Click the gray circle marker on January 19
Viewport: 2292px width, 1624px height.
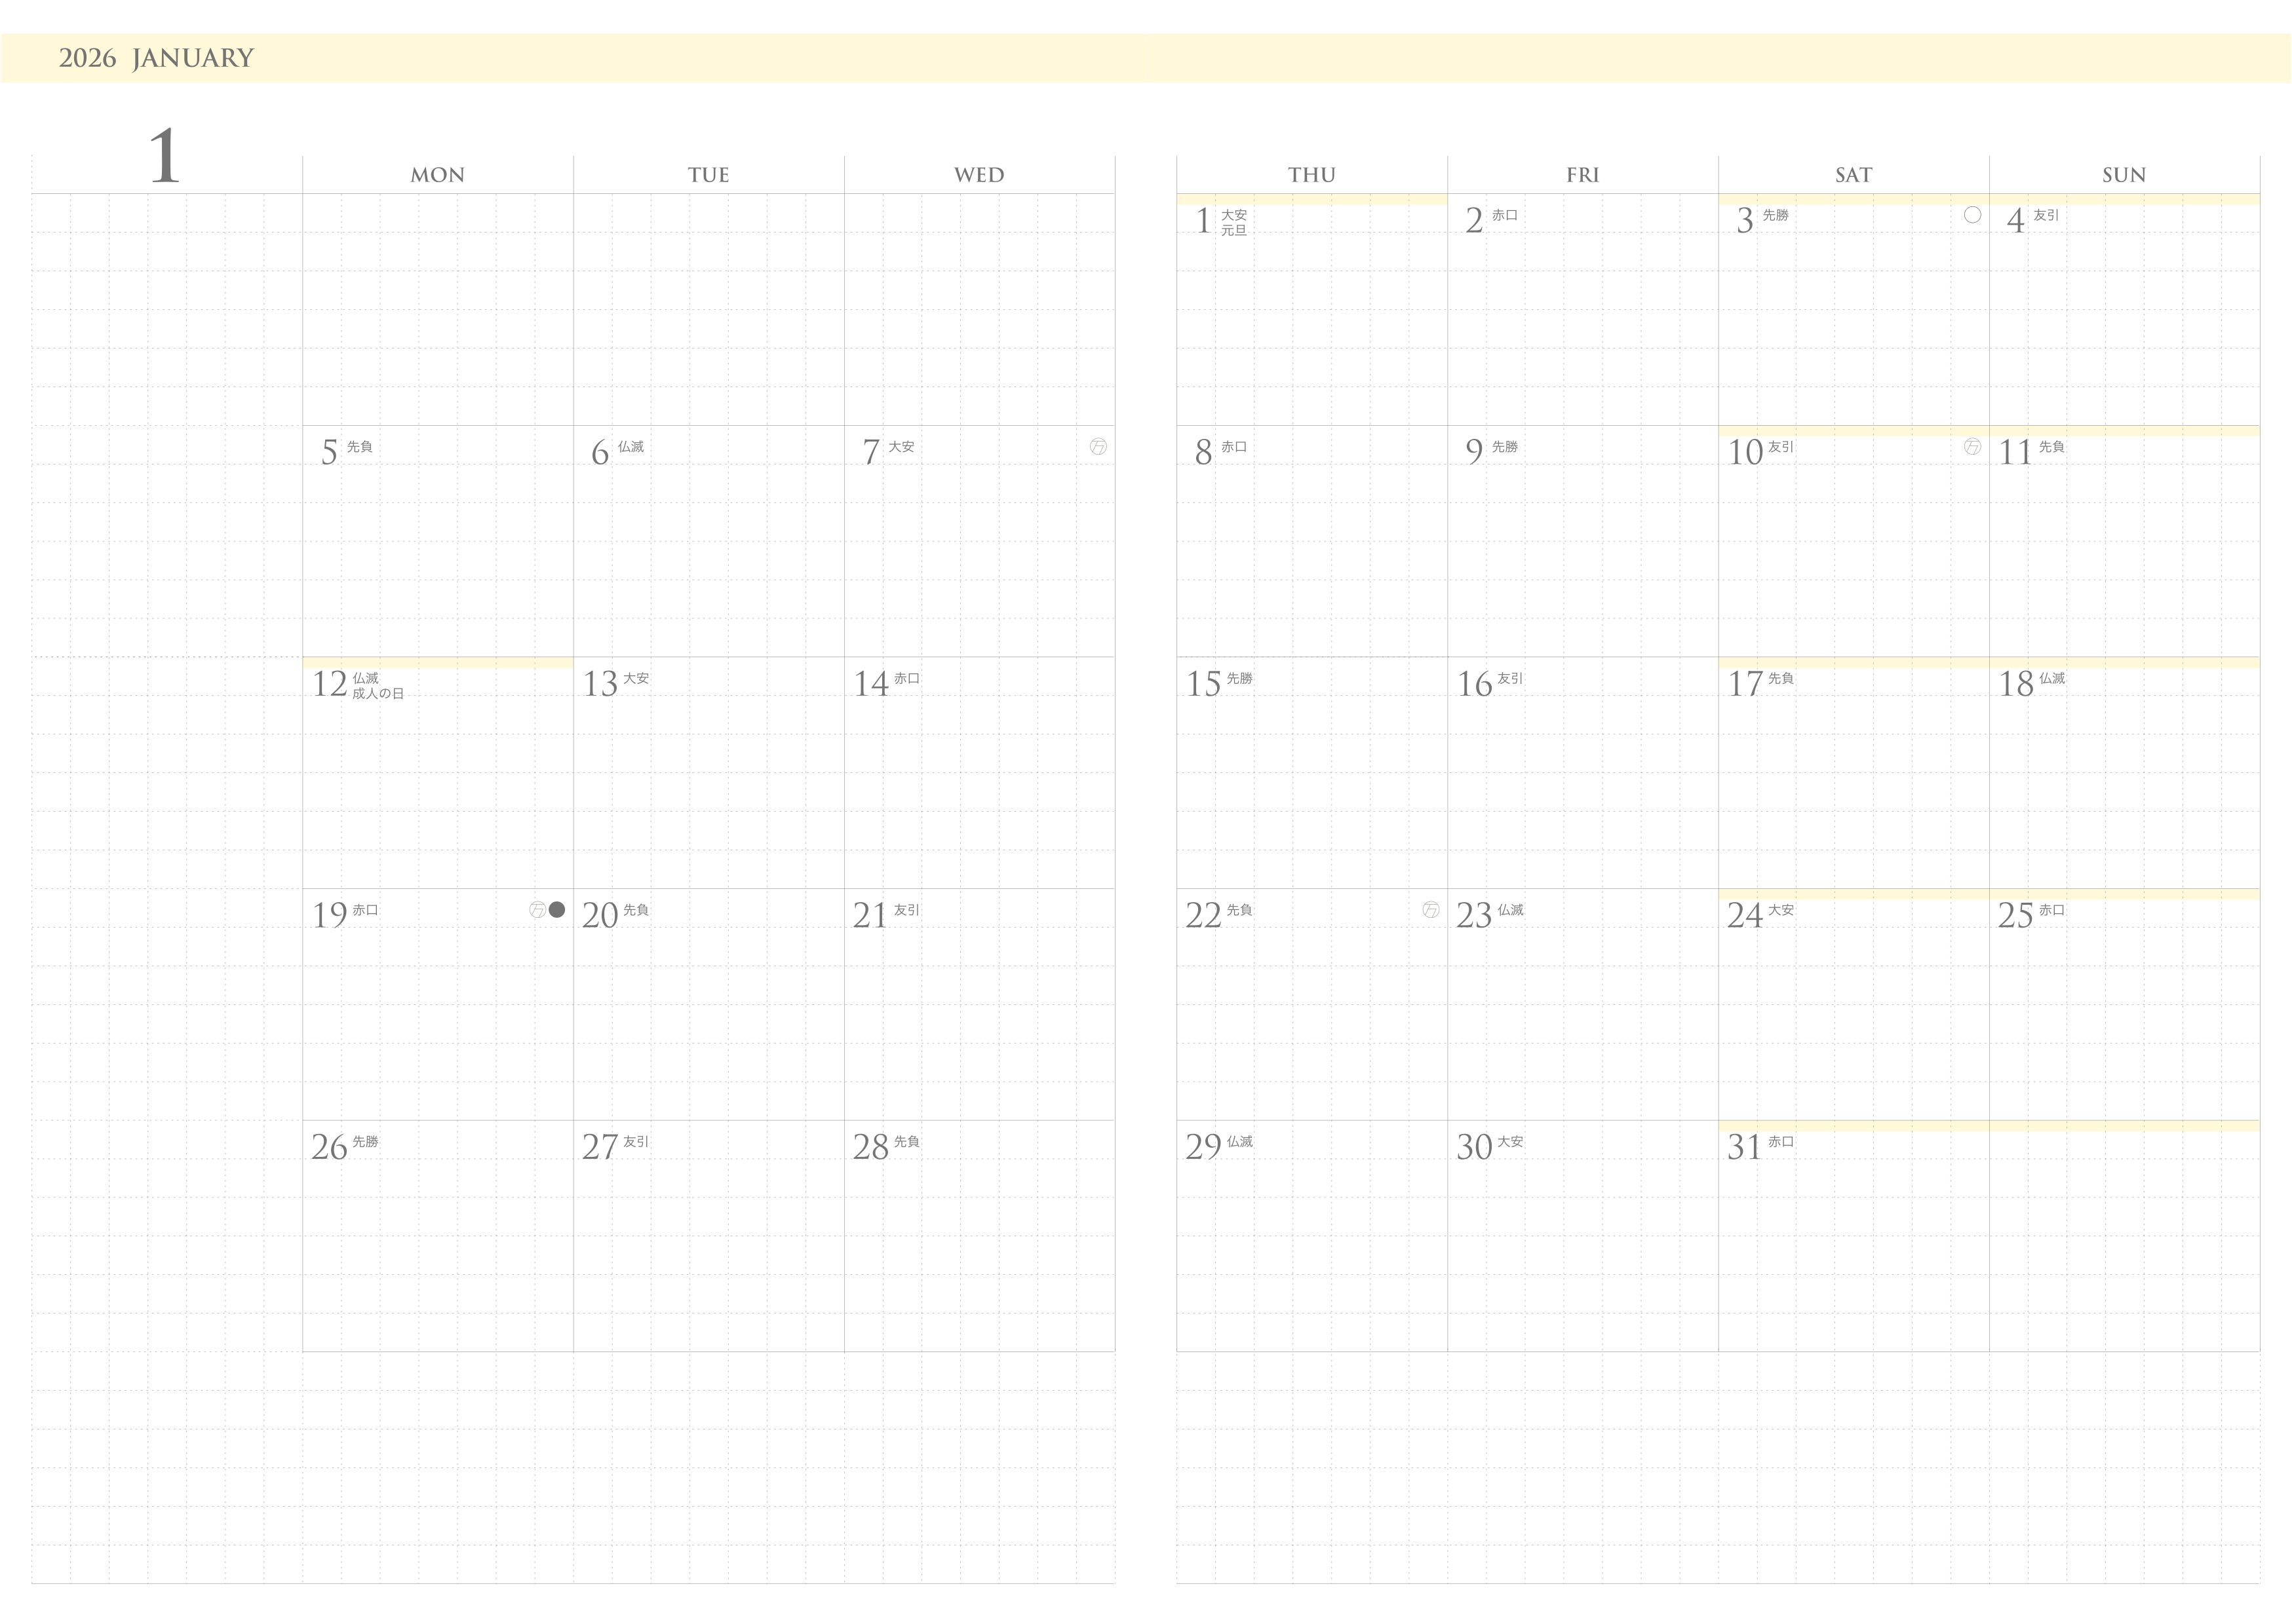pyautogui.click(x=557, y=910)
